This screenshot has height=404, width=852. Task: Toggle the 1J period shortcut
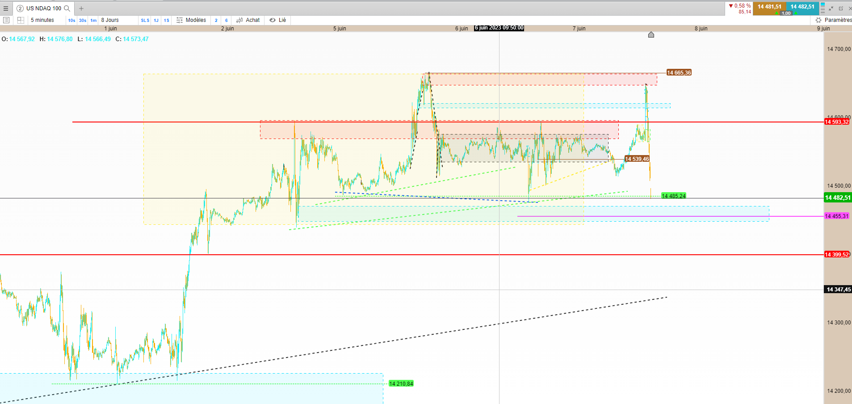(x=156, y=20)
